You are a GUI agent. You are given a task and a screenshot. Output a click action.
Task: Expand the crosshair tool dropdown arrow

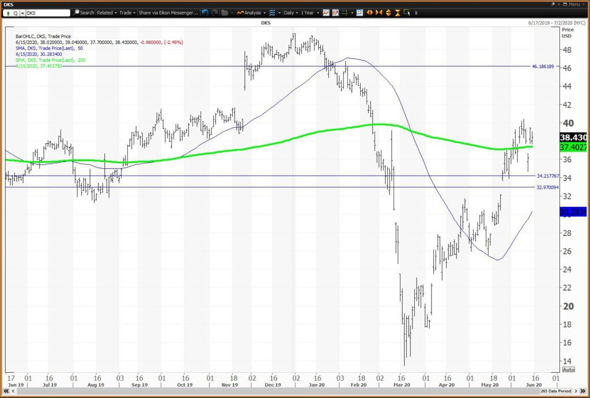[352, 13]
